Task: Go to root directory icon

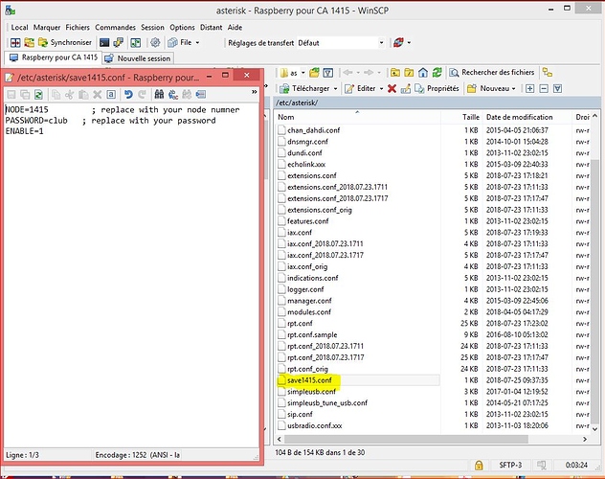Action: (x=409, y=73)
